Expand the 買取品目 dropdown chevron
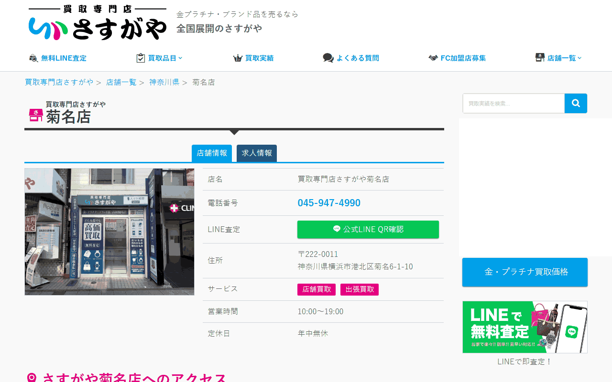 click(180, 58)
